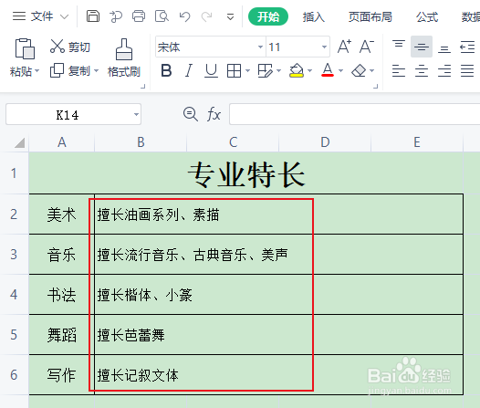Click the draw border pencil icon
Image resolution: width=480 pixels, height=408 pixels.
[x=265, y=70]
